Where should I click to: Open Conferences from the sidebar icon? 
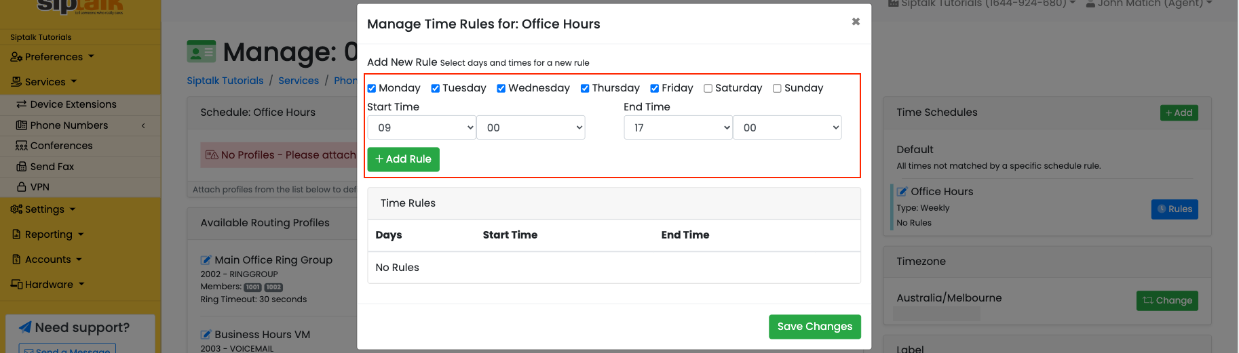pos(22,146)
